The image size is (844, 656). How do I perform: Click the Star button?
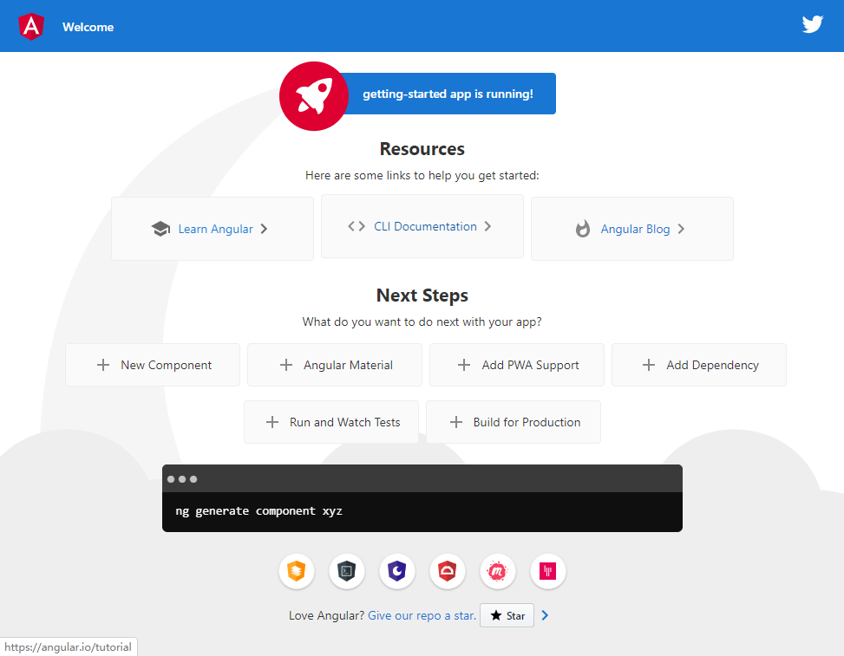pos(507,615)
